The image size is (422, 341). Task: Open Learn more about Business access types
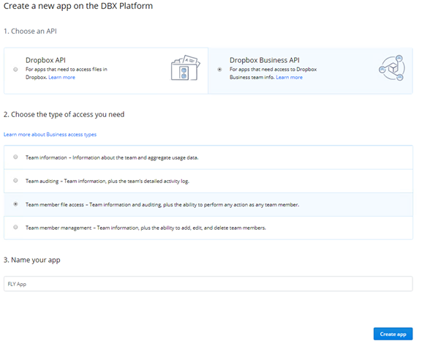click(x=50, y=135)
